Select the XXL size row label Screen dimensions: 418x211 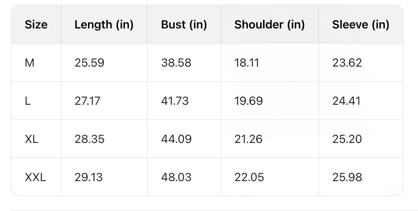coord(35,178)
